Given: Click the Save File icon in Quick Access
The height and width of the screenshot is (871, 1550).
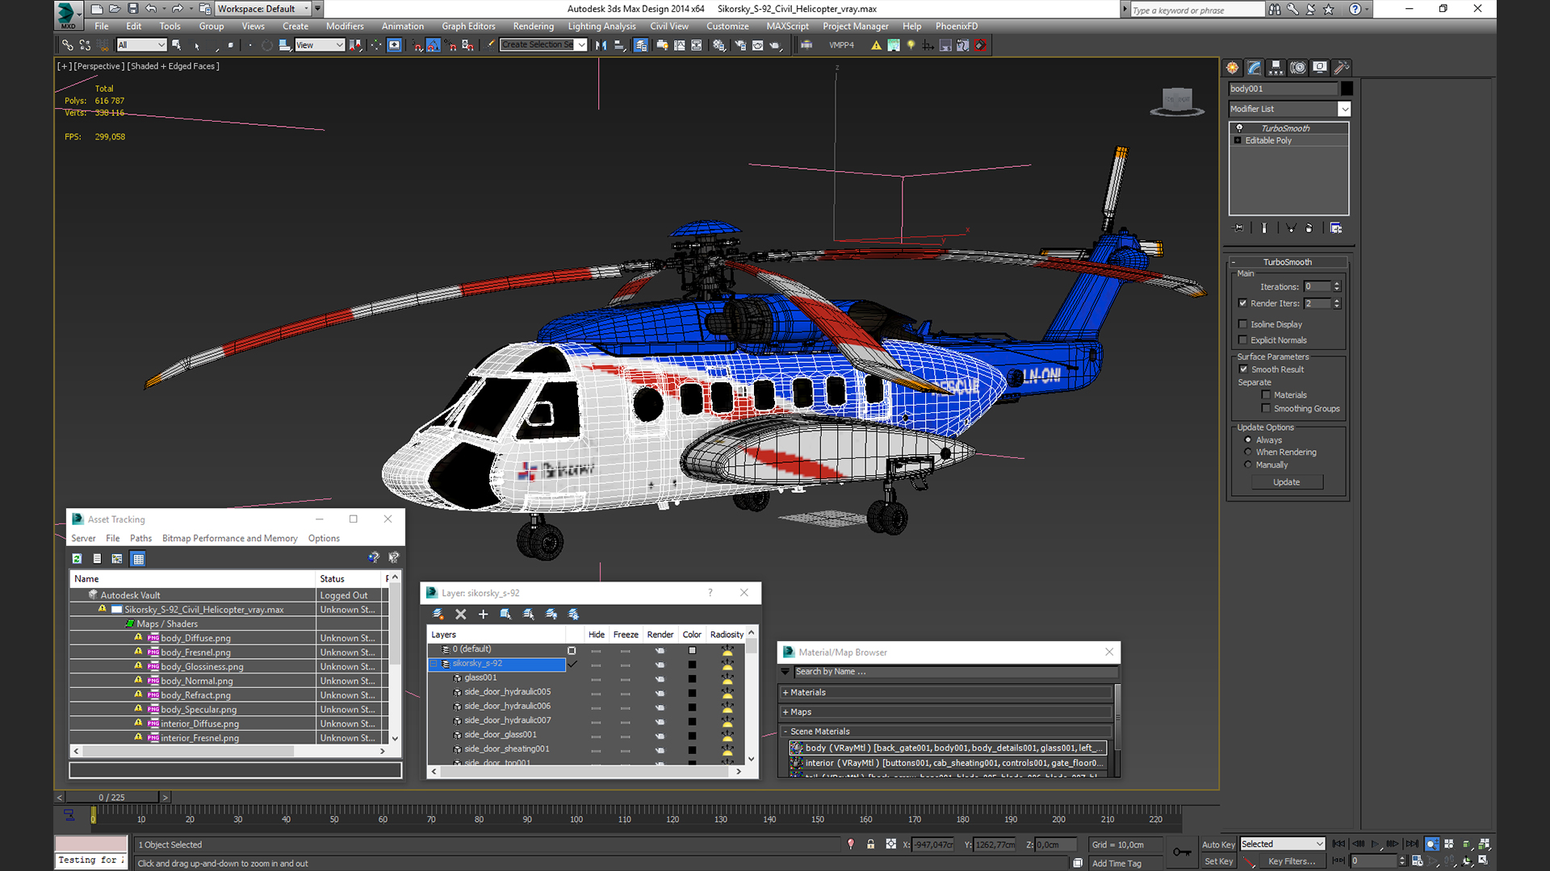Looking at the screenshot, I should tap(133, 9).
